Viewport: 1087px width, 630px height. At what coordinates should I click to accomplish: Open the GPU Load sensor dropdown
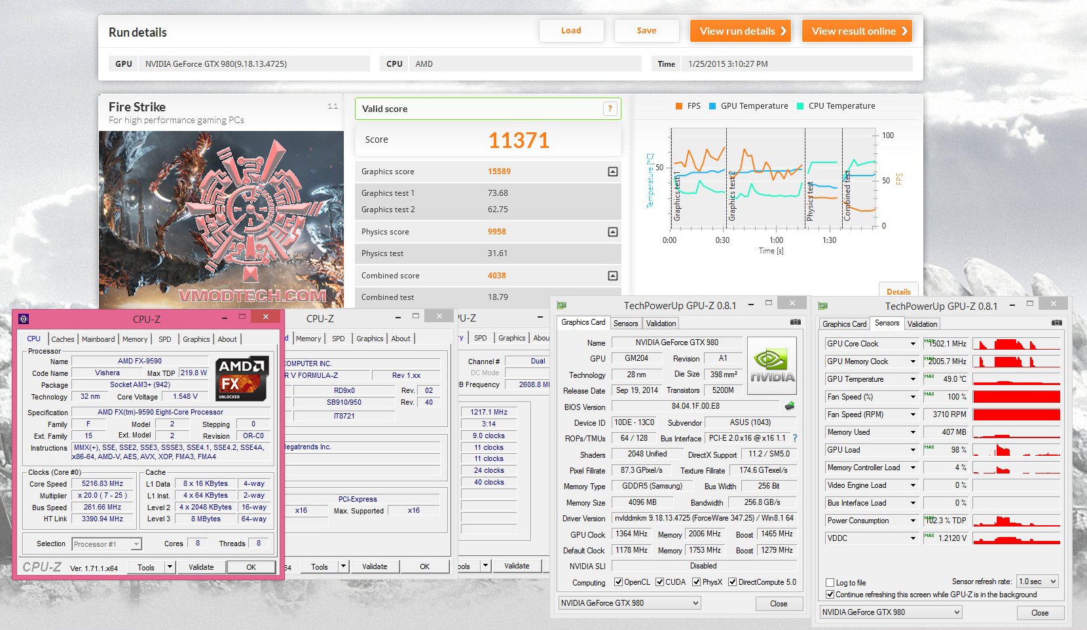tap(913, 450)
